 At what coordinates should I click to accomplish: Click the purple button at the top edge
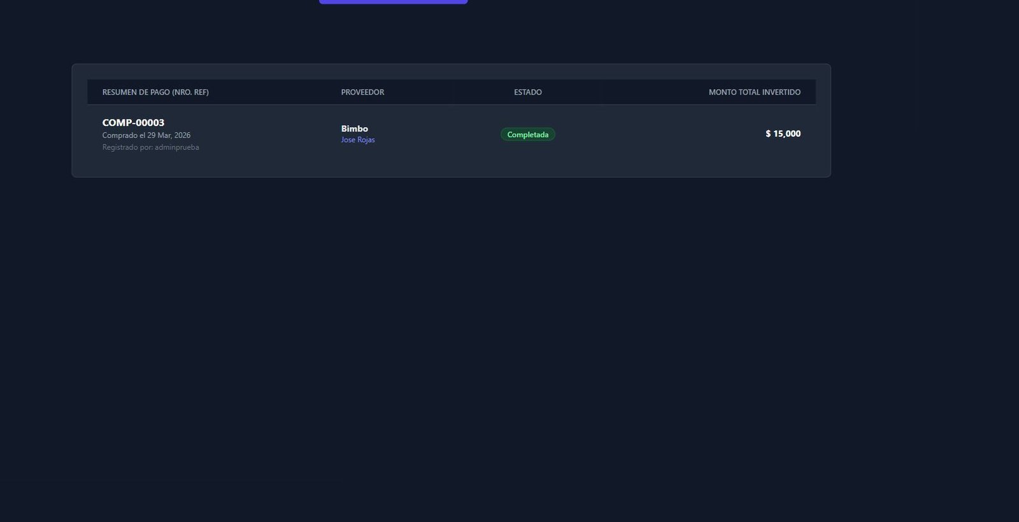394,2
